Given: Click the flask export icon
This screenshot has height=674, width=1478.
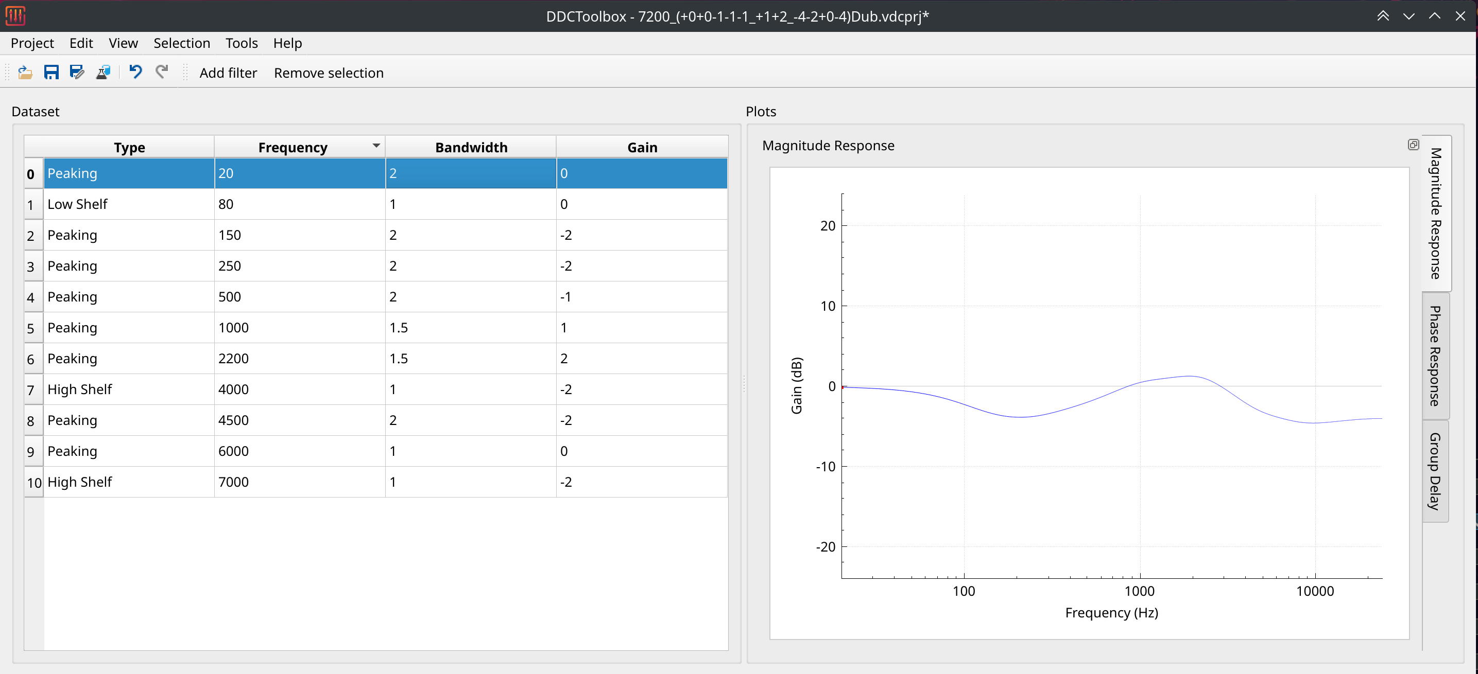Looking at the screenshot, I should pyautogui.click(x=104, y=73).
